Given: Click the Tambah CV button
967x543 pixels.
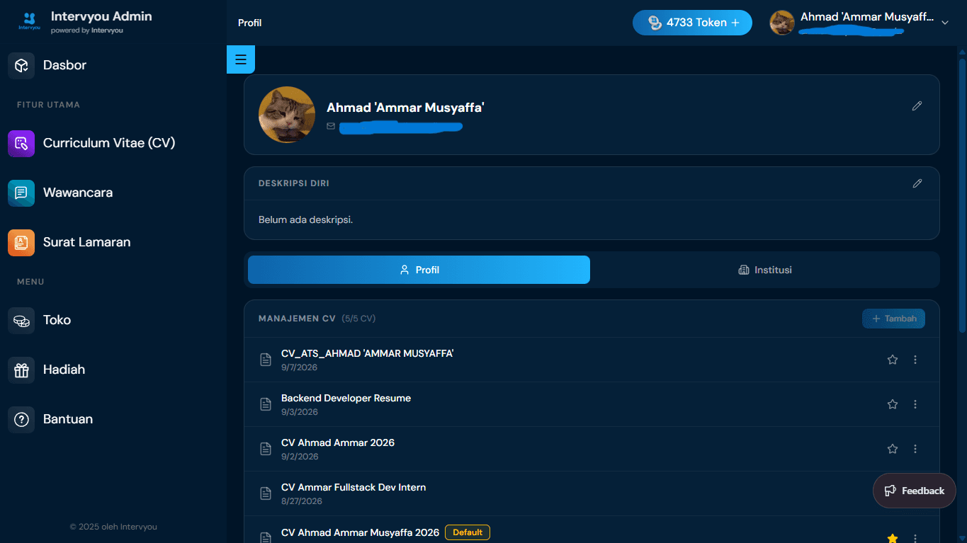Looking at the screenshot, I should [893, 319].
